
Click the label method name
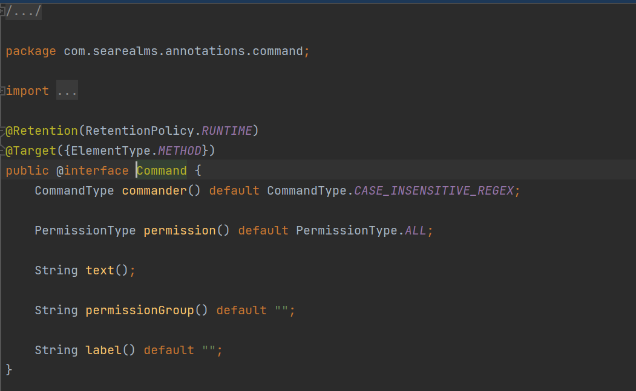(103, 351)
